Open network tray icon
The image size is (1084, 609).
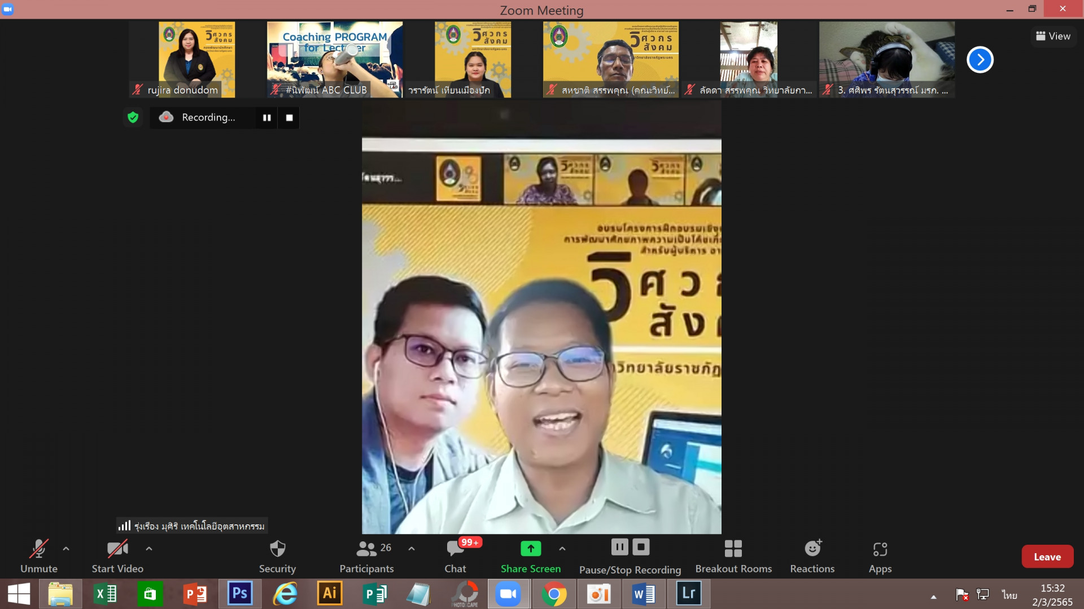[x=983, y=594]
